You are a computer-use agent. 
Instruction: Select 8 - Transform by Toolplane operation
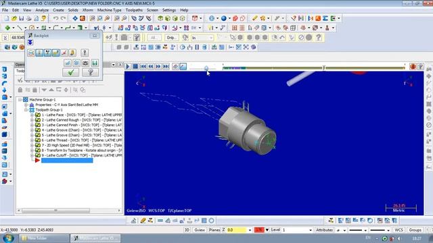[81, 151]
